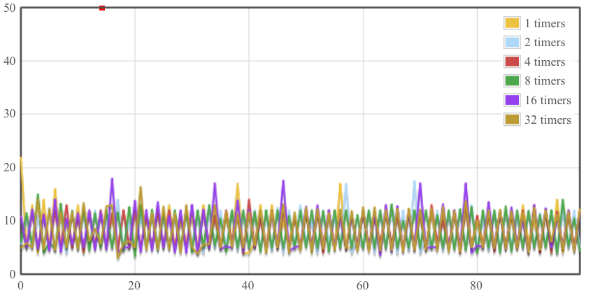Viewport: 607px width, 293px height.
Task: Click the x-axis label 20
Action: coord(134,285)
